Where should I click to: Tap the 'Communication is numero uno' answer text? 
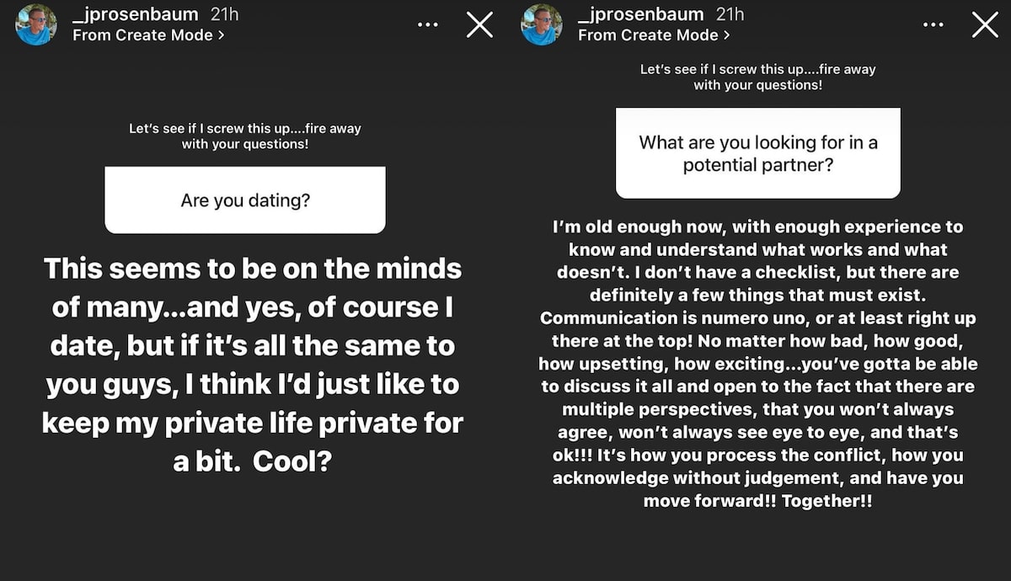point(757,318)
